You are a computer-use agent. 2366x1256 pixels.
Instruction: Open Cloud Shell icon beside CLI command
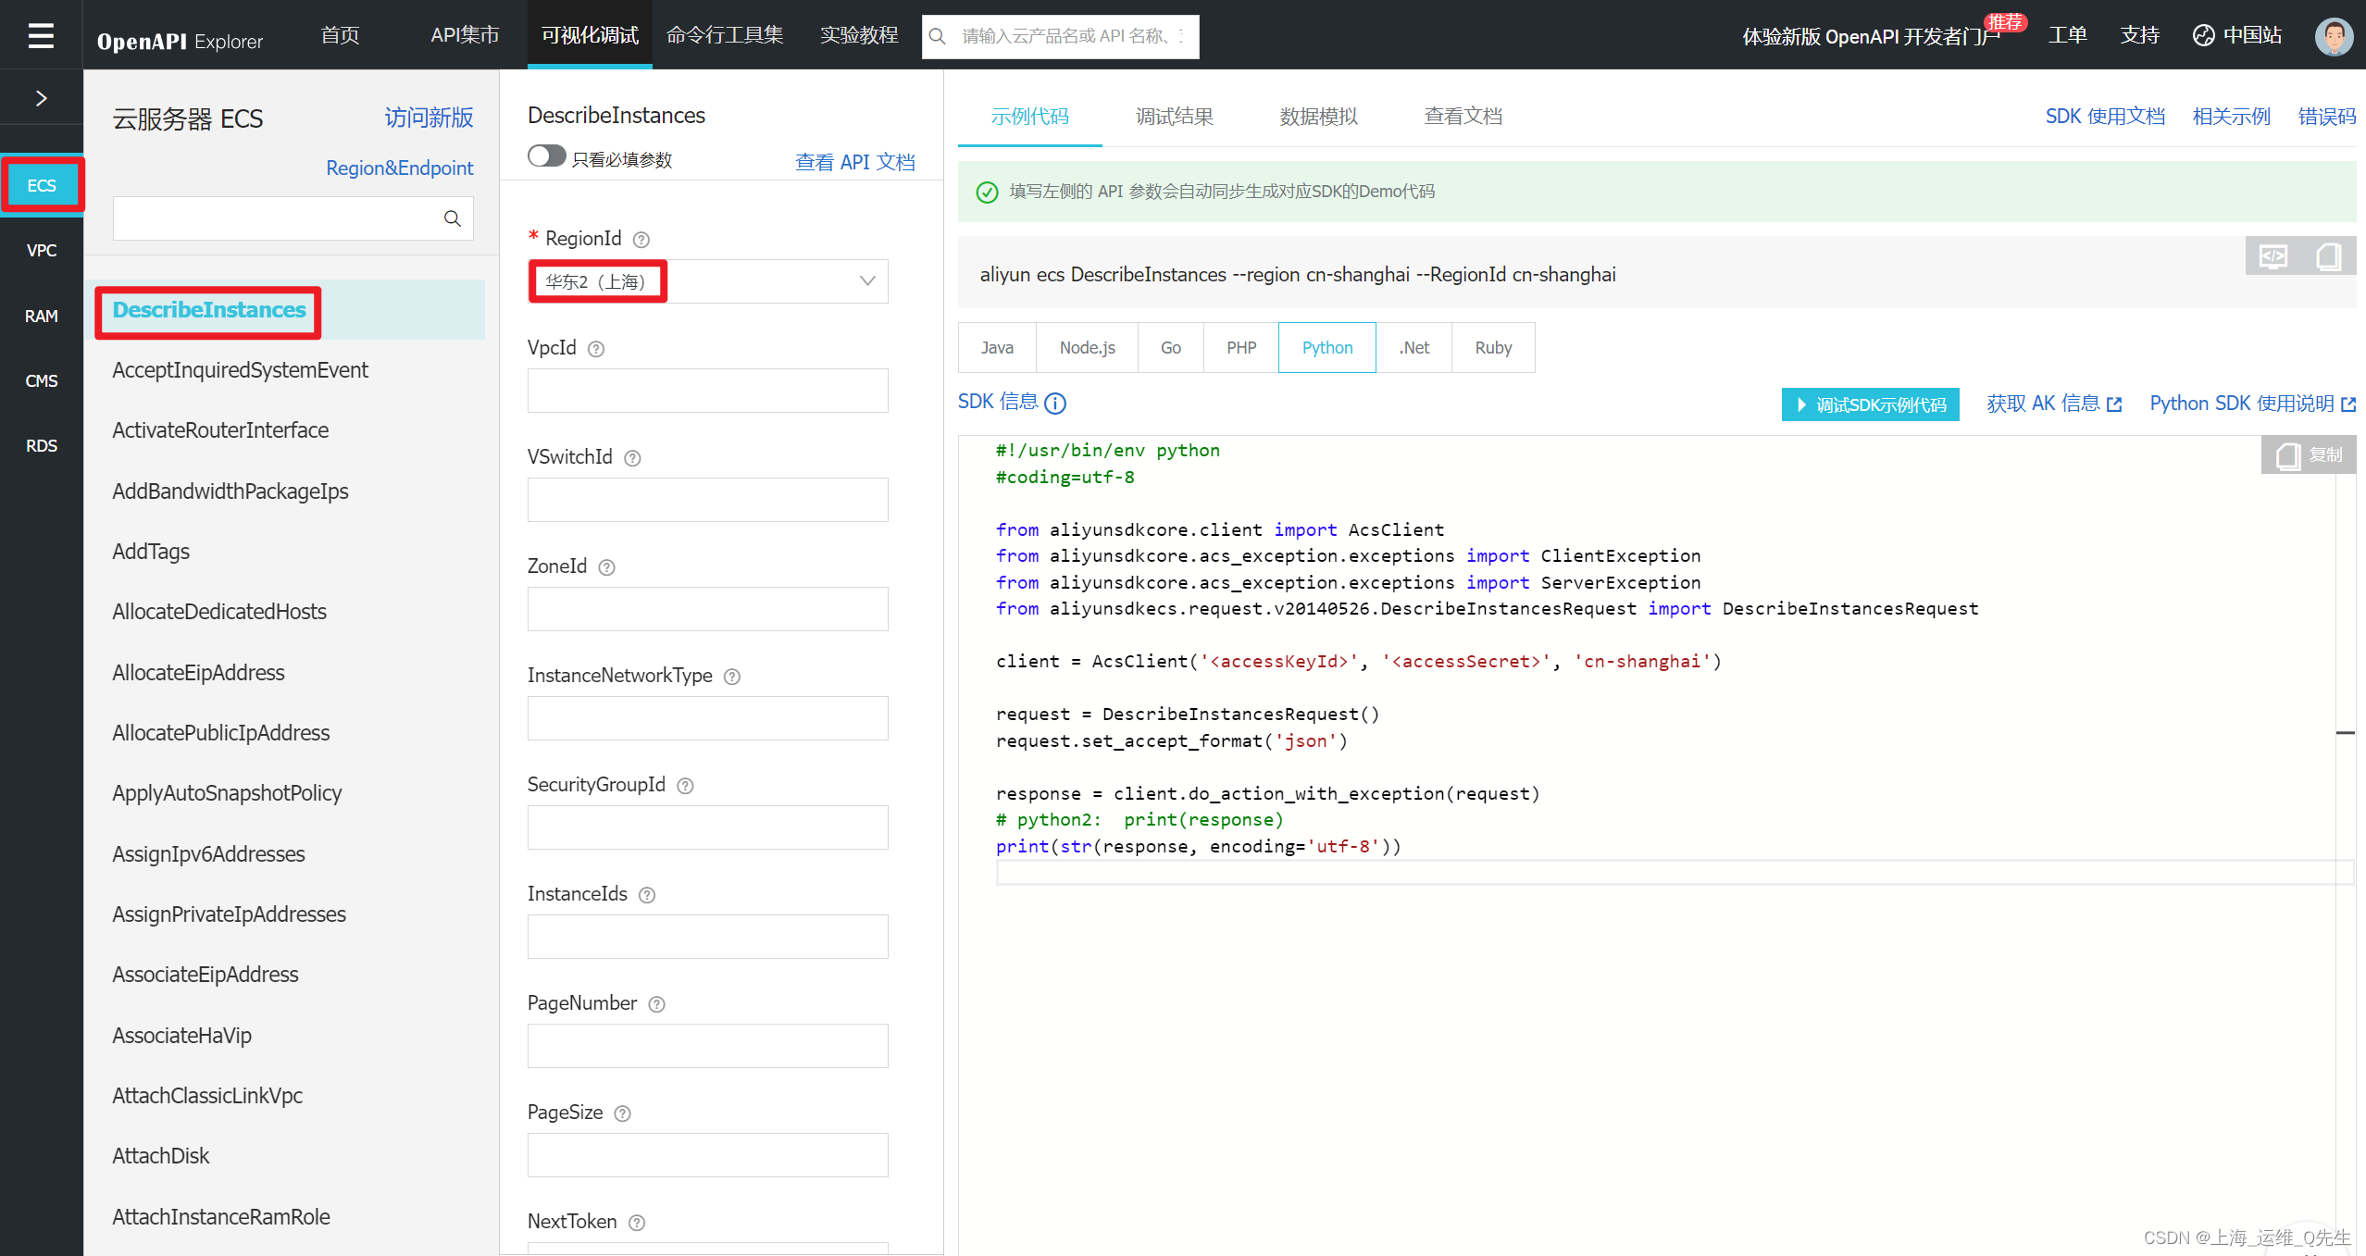click(2273, 256)
